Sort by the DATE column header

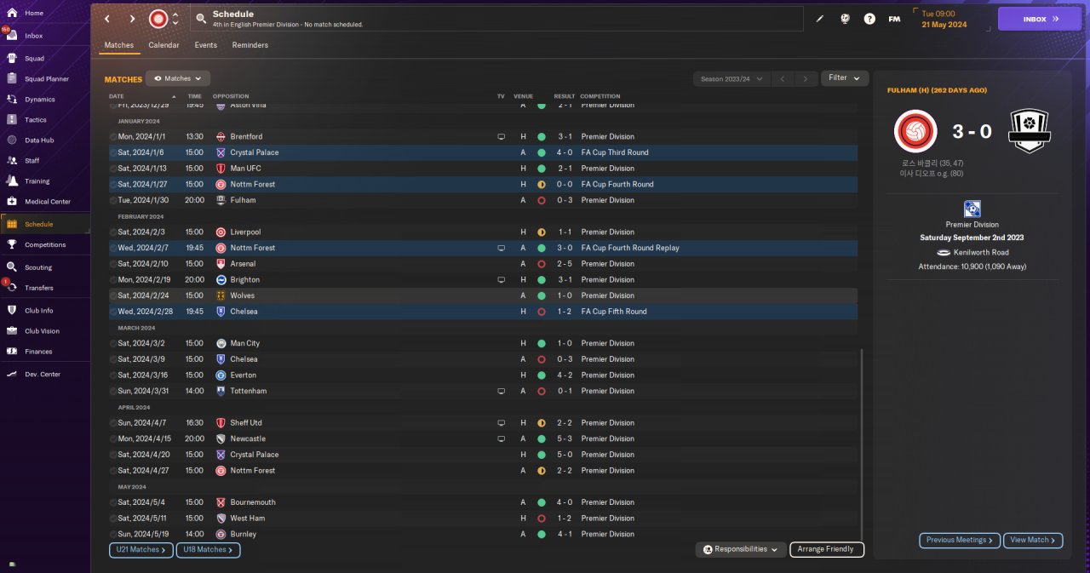coord(117,96)
